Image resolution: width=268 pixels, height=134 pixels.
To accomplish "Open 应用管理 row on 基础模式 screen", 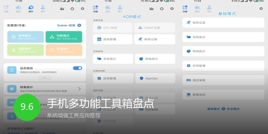I will pos(223,66).
